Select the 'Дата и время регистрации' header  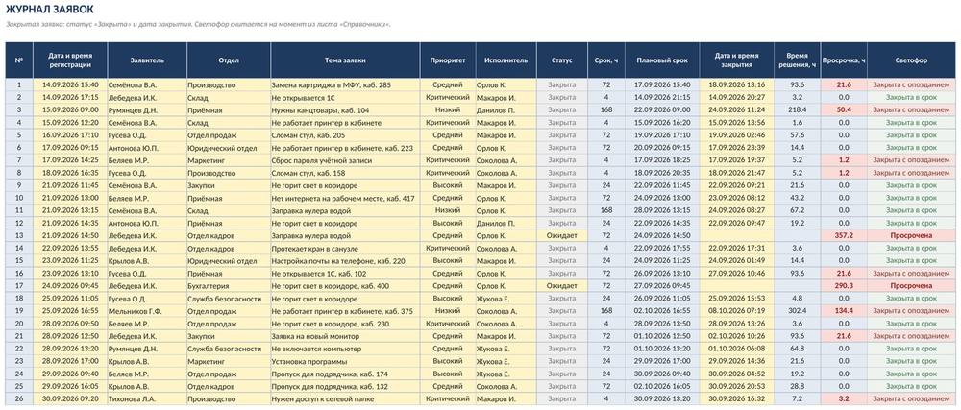point(70,60)
